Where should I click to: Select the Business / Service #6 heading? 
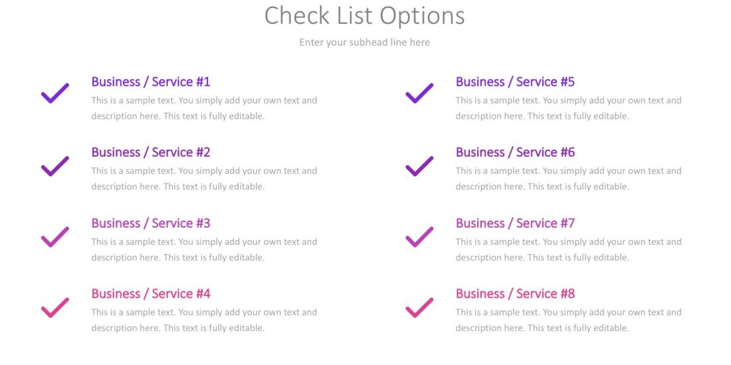click(x=515, y=152)
